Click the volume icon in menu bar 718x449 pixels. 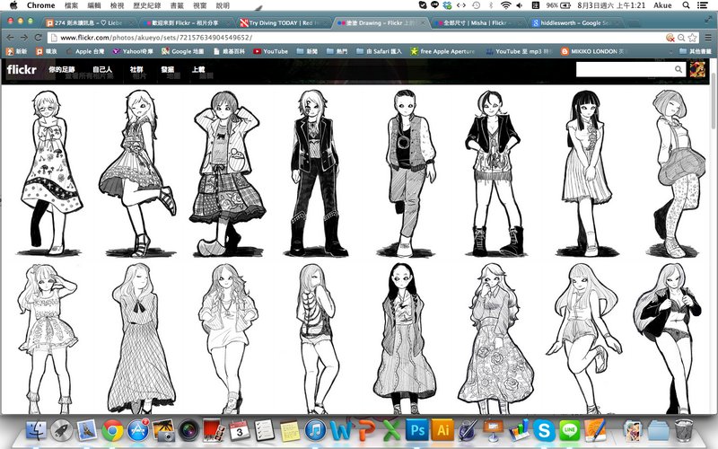[520, 5]
